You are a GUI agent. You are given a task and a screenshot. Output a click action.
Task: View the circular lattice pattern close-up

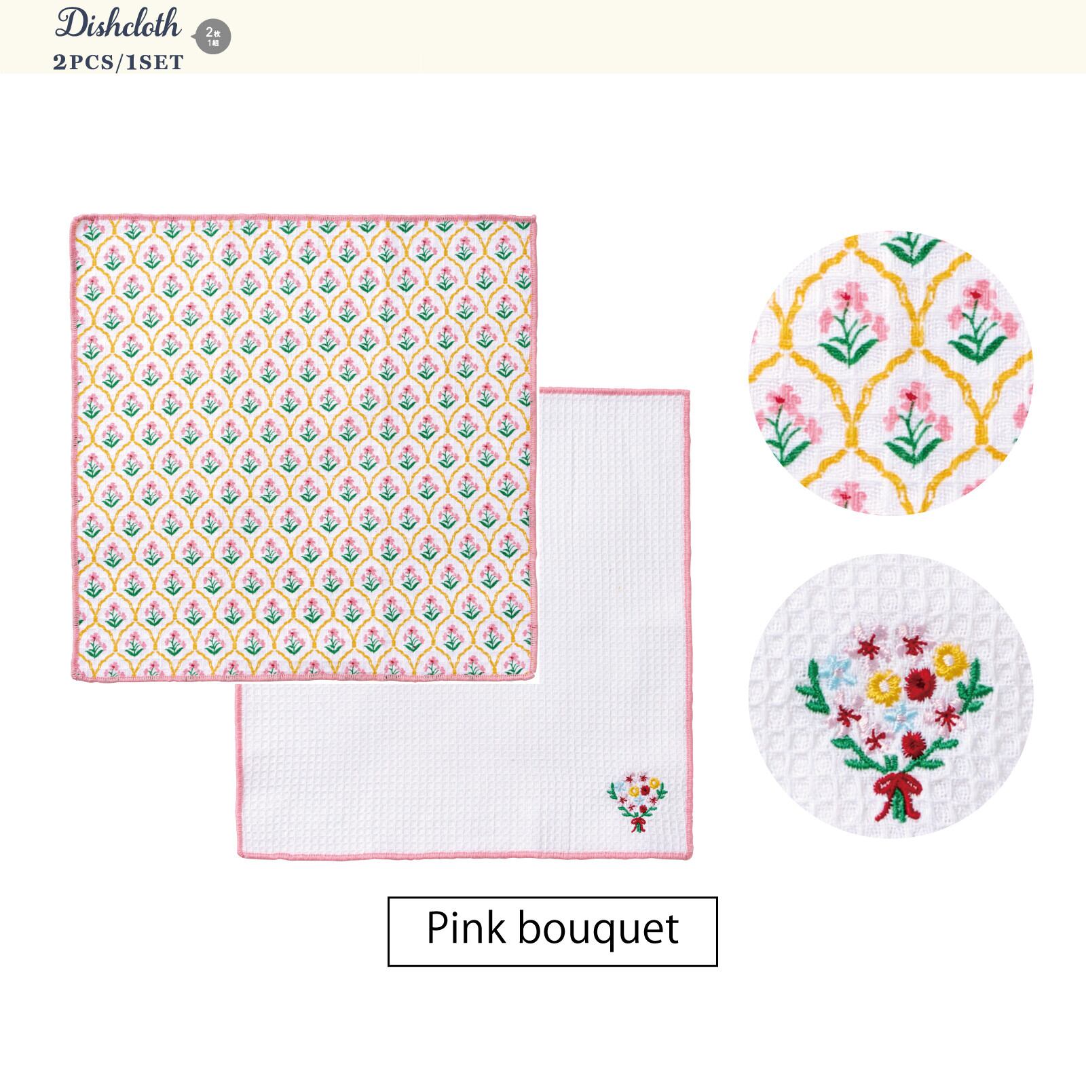click(890, 373)
